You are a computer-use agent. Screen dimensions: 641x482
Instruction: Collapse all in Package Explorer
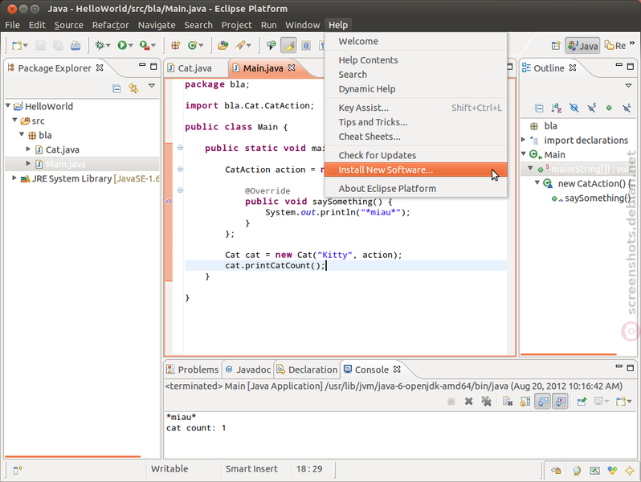[116, 88]
